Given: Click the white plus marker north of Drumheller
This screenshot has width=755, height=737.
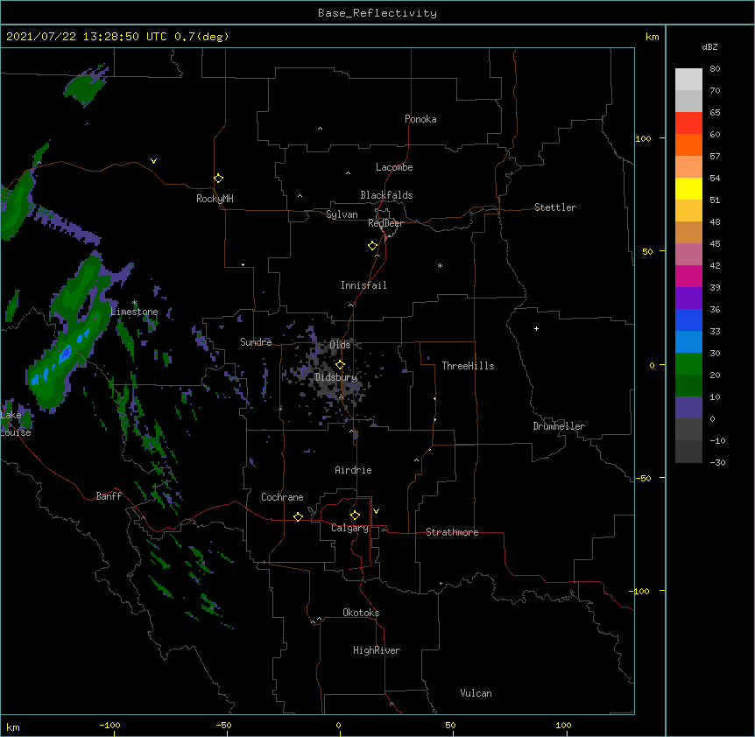Looking at the screenshot, I should [536, 328].
